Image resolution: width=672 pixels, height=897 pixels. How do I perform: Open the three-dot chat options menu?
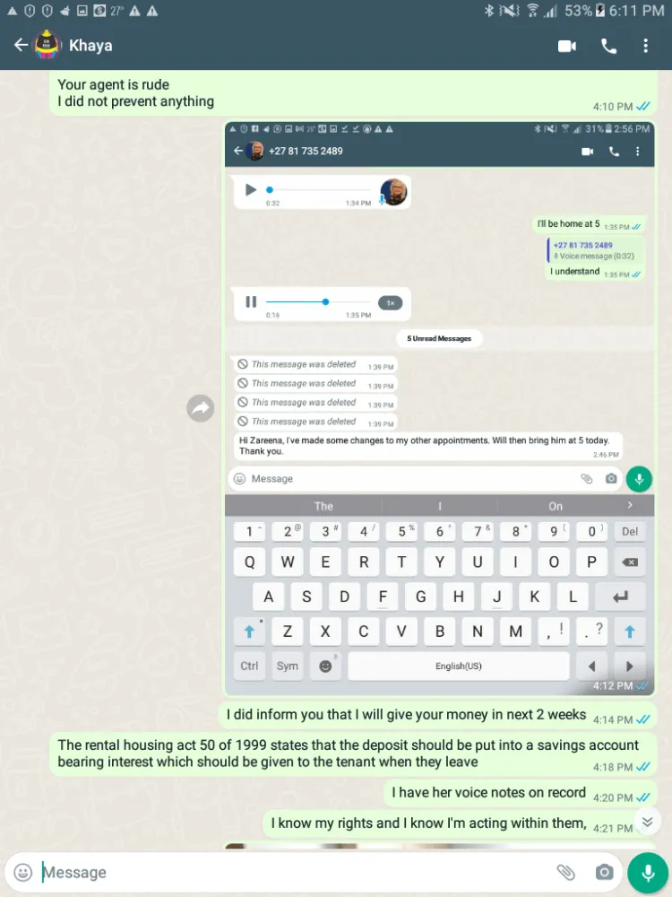[646, 46]
